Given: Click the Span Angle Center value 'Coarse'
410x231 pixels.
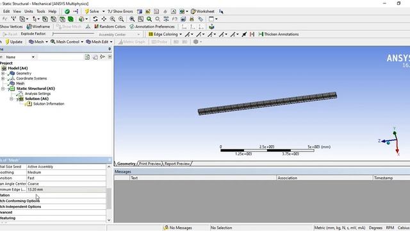Looking at the screenshot, I should click(x=67, y=184).
